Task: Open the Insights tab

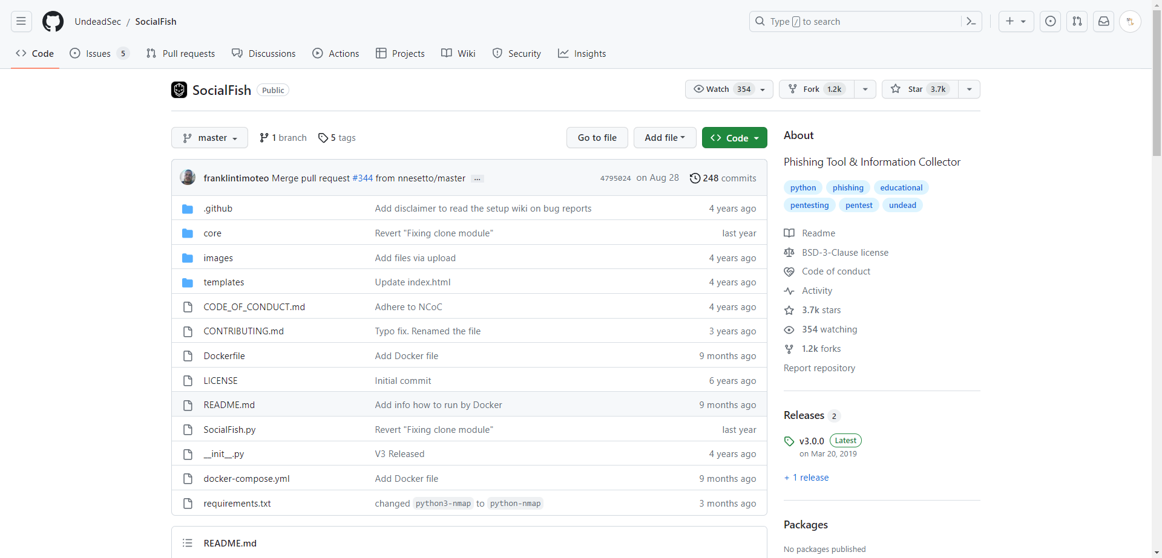Action: (582, 54)
